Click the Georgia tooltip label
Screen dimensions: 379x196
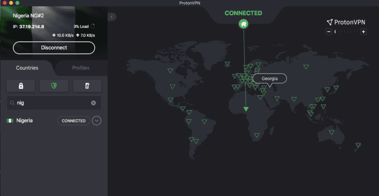270,78
